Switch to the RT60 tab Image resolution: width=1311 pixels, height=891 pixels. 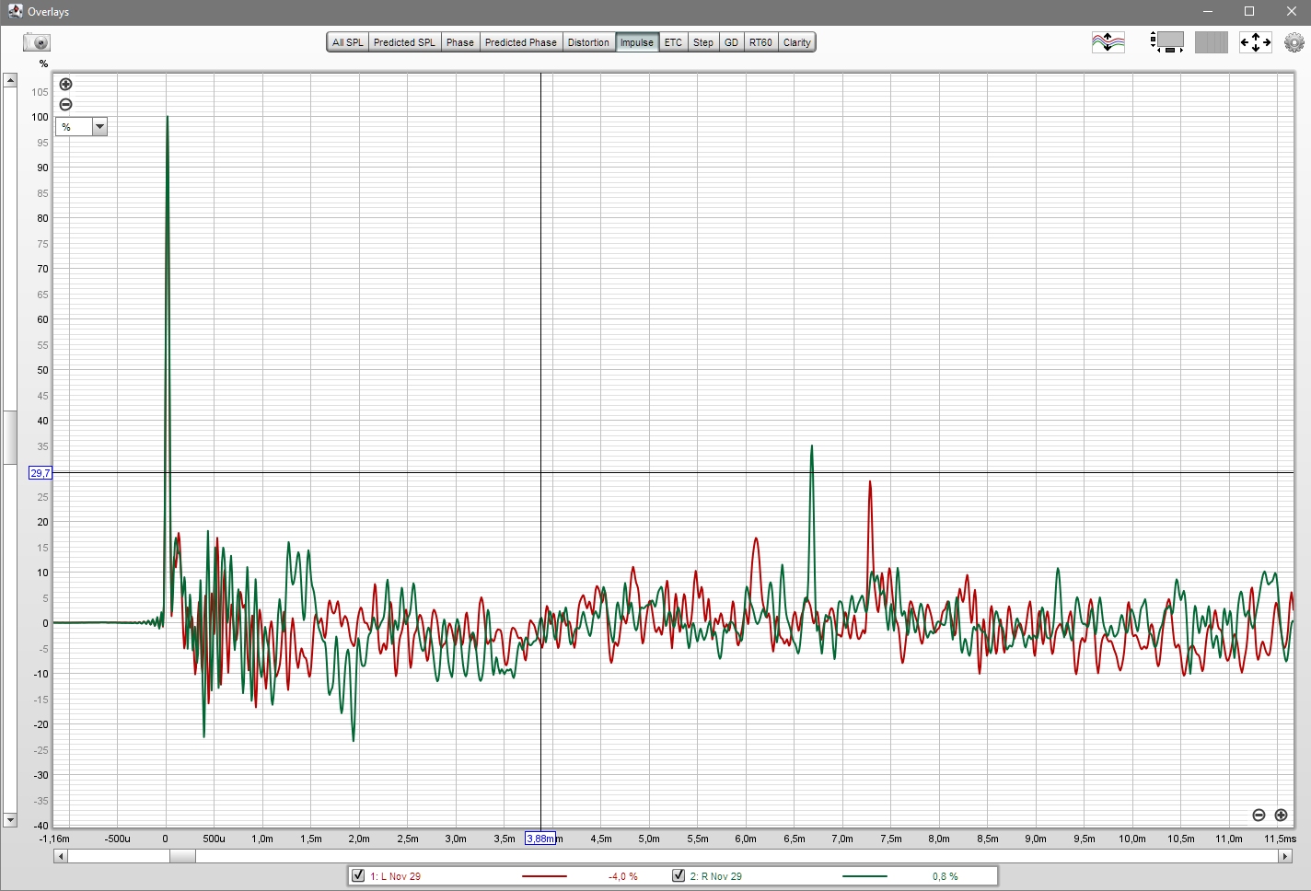pos(760,42)
